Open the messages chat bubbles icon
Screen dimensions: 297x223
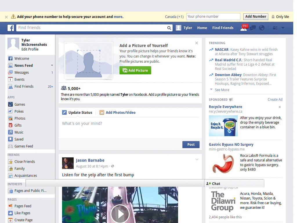click(253, 28)
